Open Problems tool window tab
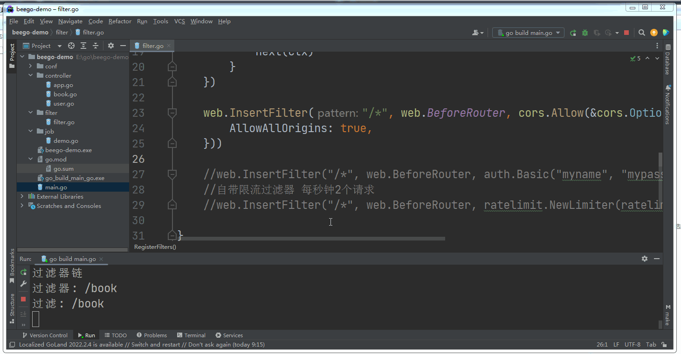This screenshot has width=681, height=354. click(151, 335)
